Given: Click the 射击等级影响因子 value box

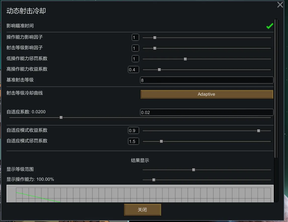Looking at the screenshot, I should [x=135, y=48].
